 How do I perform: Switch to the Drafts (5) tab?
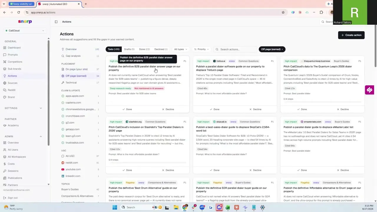point(129,49)
